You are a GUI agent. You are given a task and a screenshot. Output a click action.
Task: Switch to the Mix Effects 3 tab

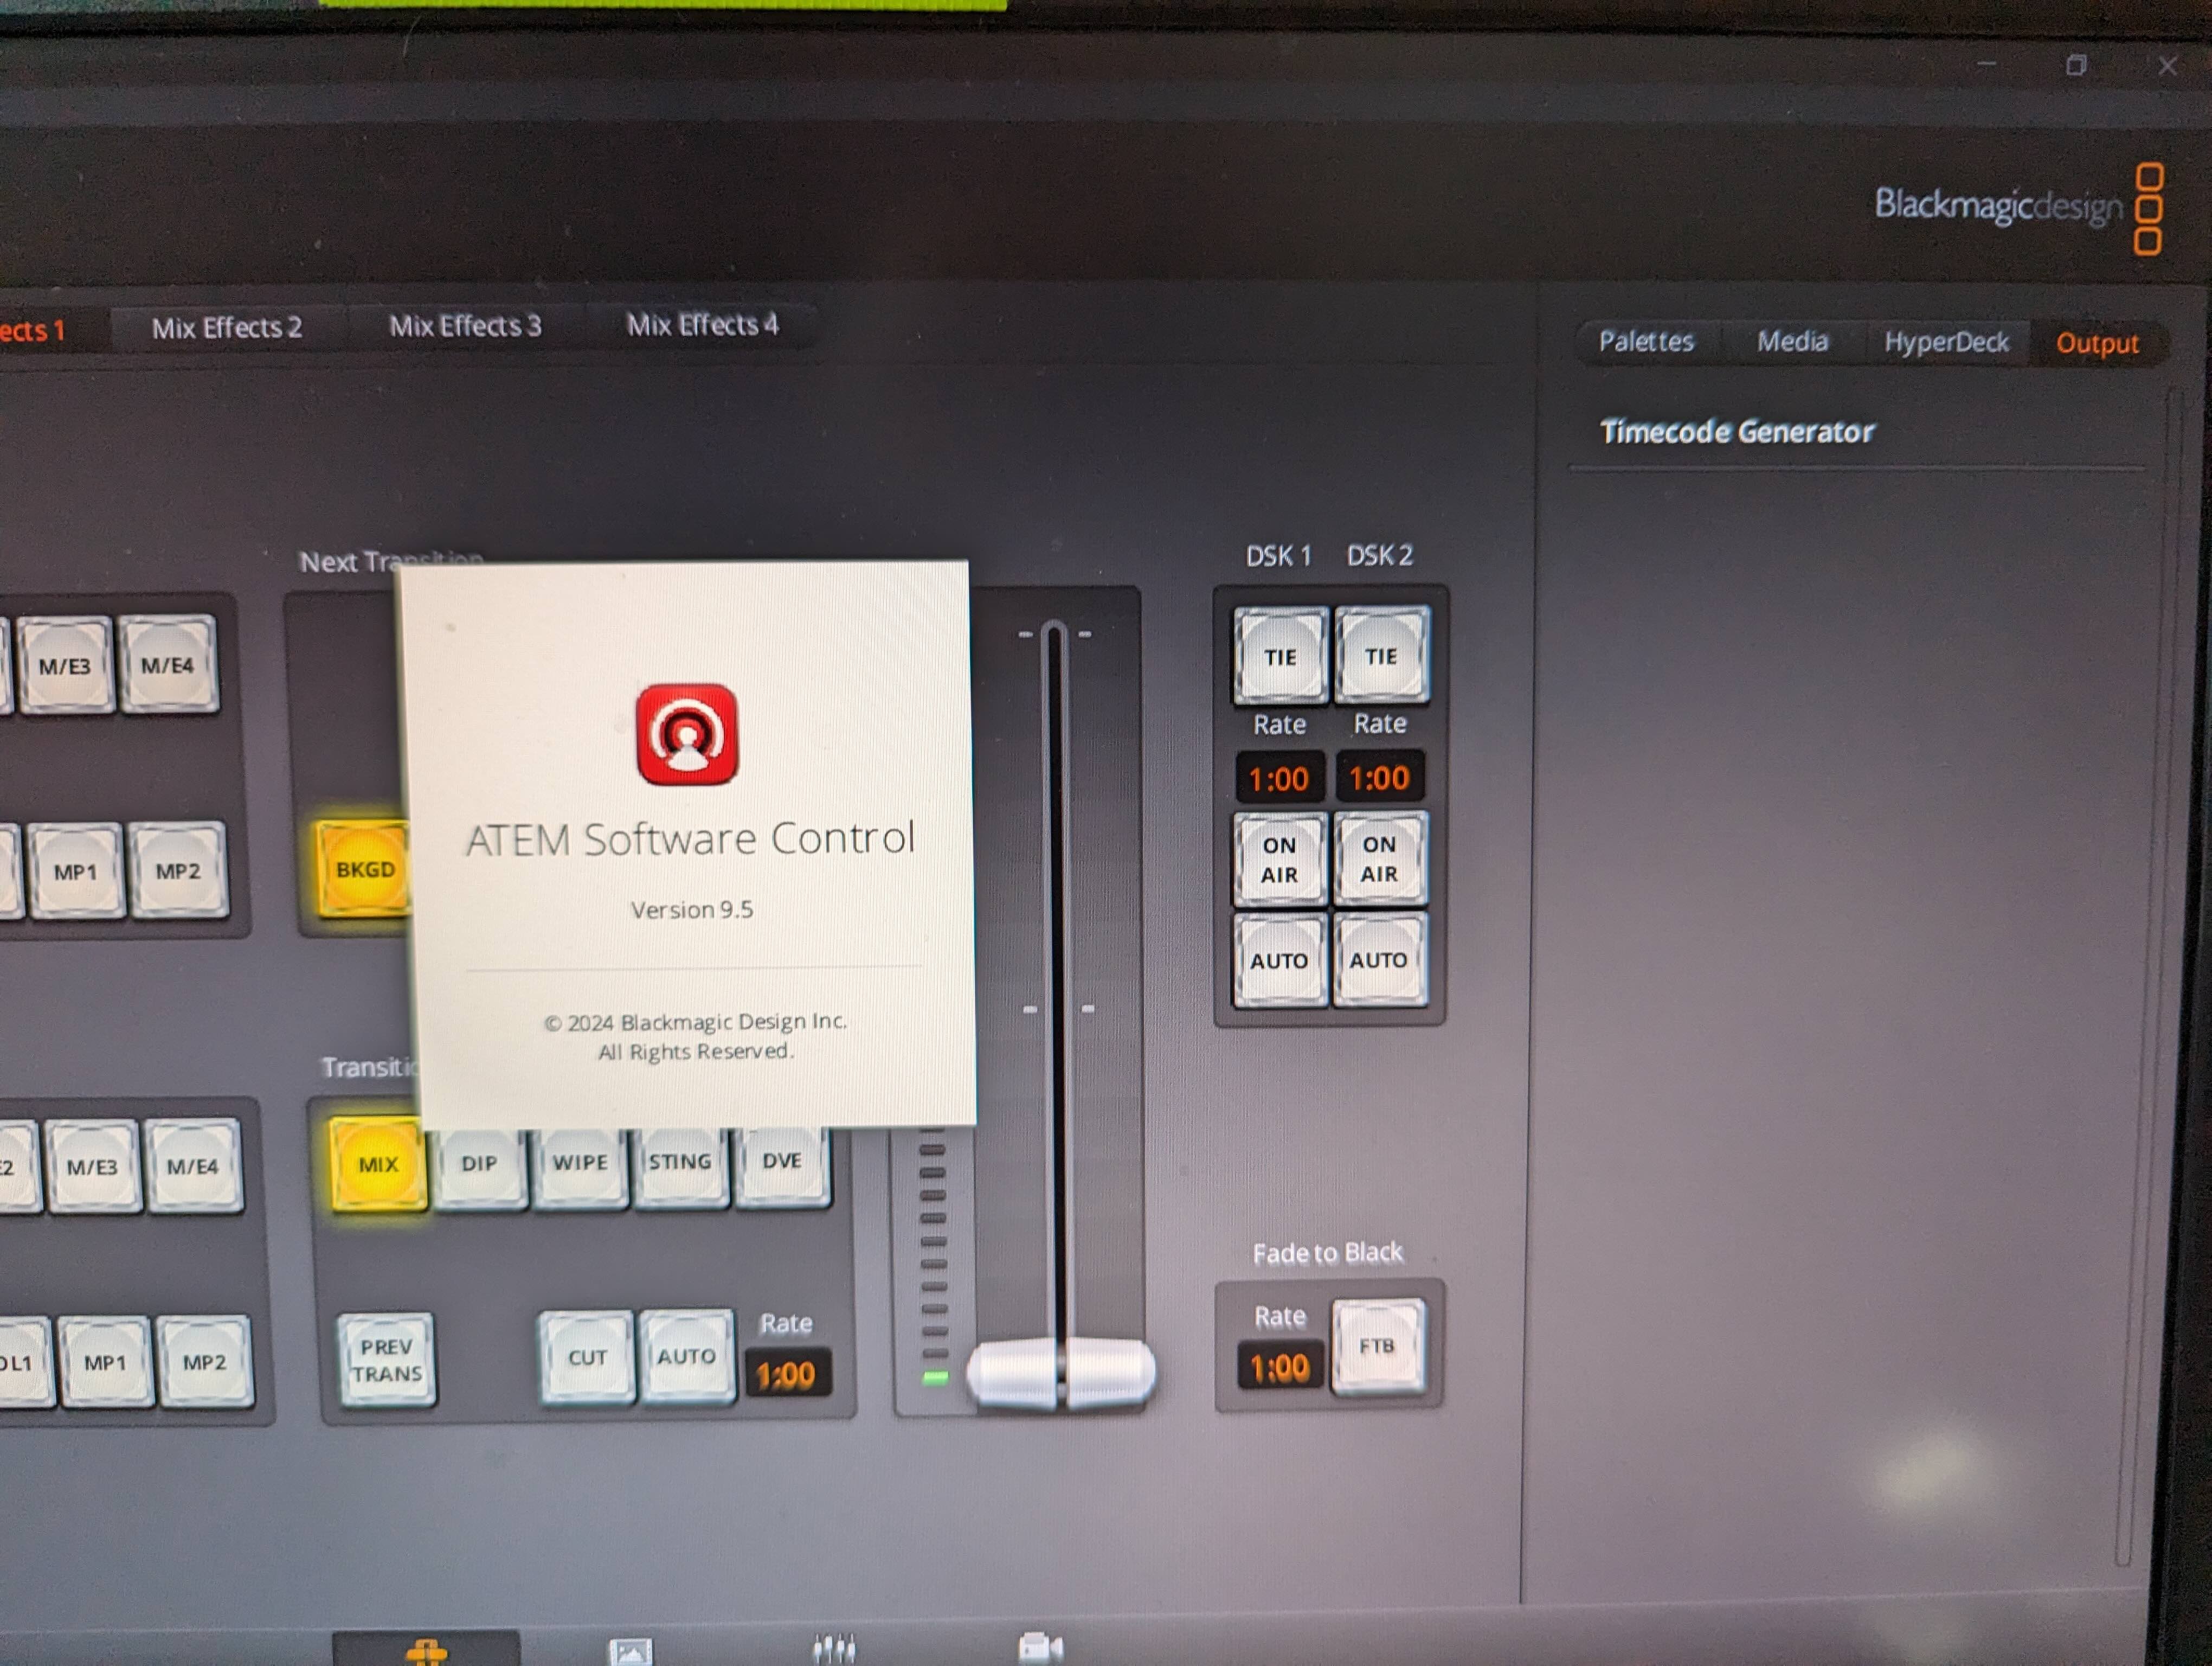point(465,326)
